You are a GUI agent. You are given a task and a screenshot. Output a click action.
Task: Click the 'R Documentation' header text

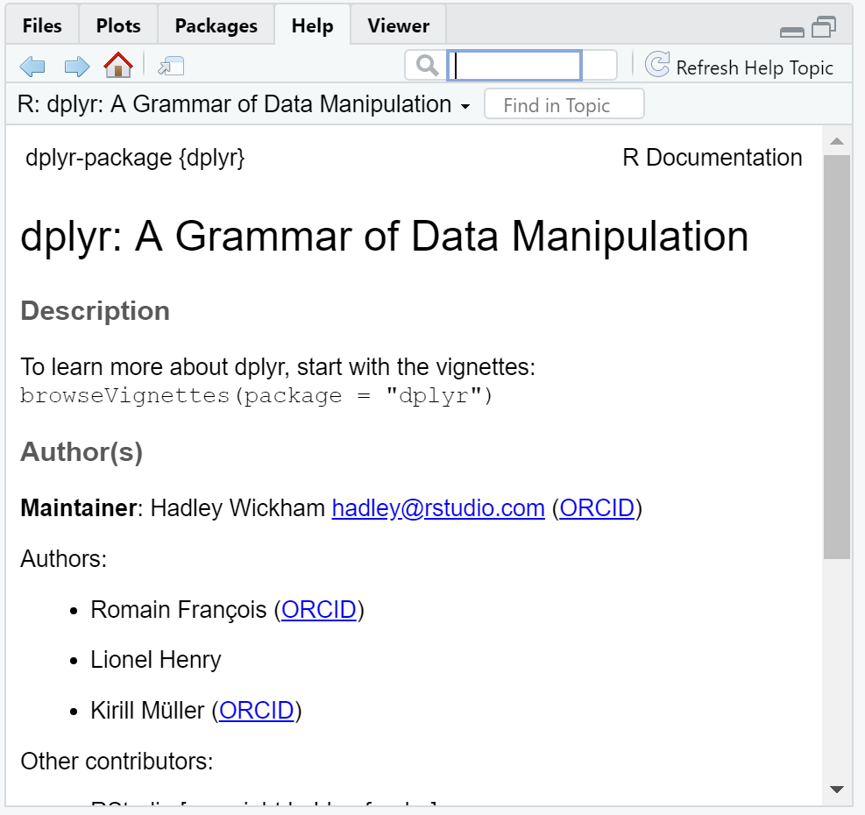pos(713,158)
